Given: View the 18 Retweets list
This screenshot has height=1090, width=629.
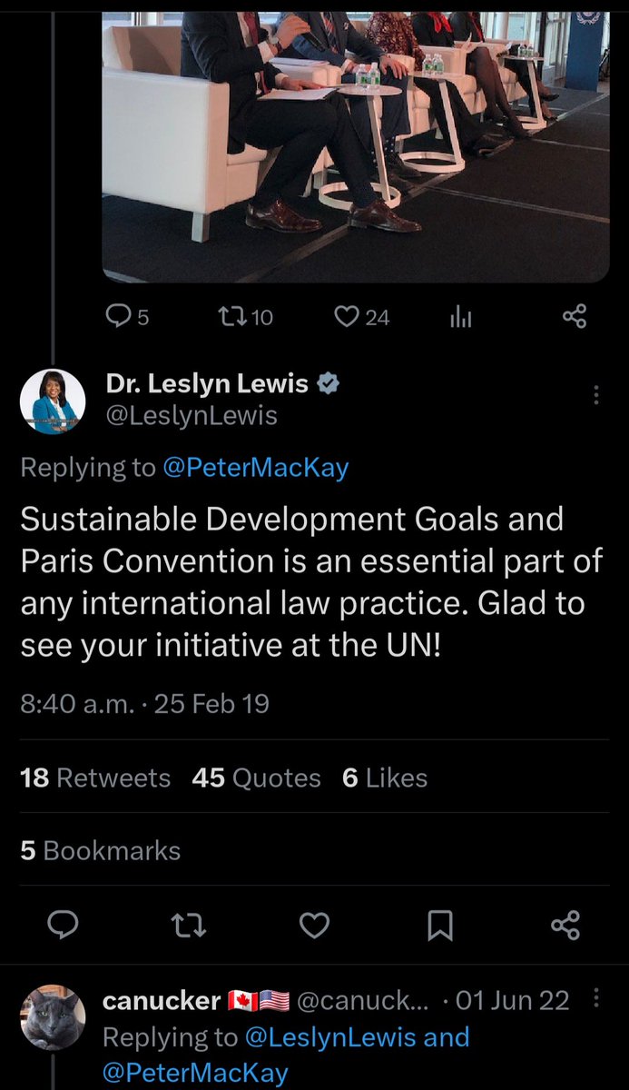Looking at the screenshot, I should pos(95,778).
